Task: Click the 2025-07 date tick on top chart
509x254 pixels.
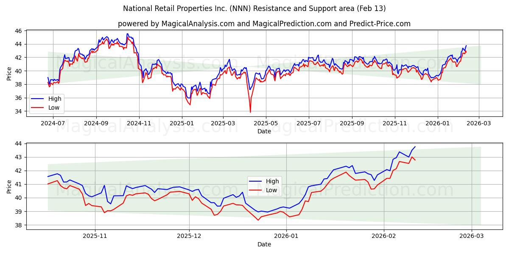Action: coord(308,123)
